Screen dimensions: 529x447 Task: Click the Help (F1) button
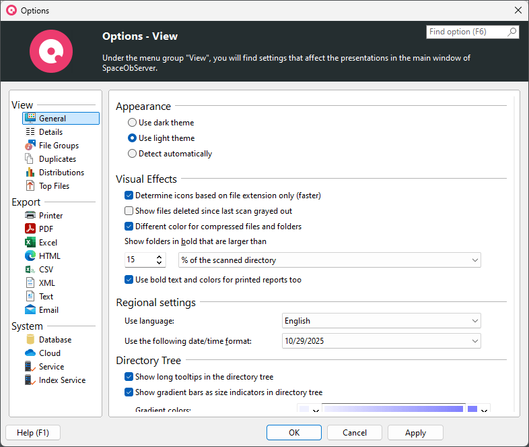coord(32,433)
